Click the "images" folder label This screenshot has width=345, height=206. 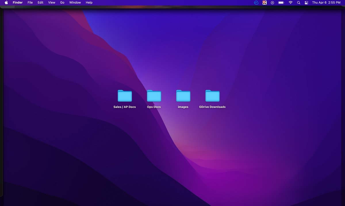coord(183,107)
